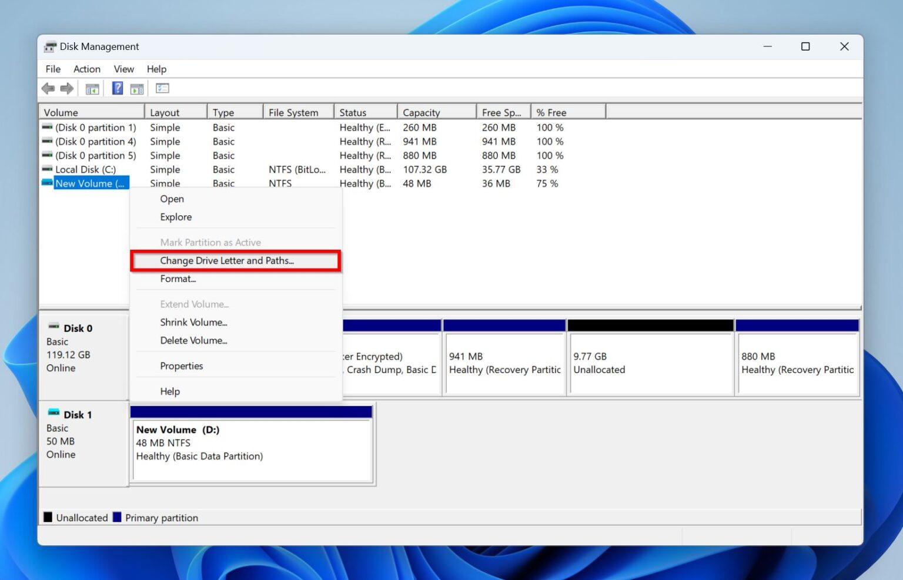The width and height of the screenshot is (903, 580).
Task: Sort volumes by the Capacity column header
Action: point(421,112)
